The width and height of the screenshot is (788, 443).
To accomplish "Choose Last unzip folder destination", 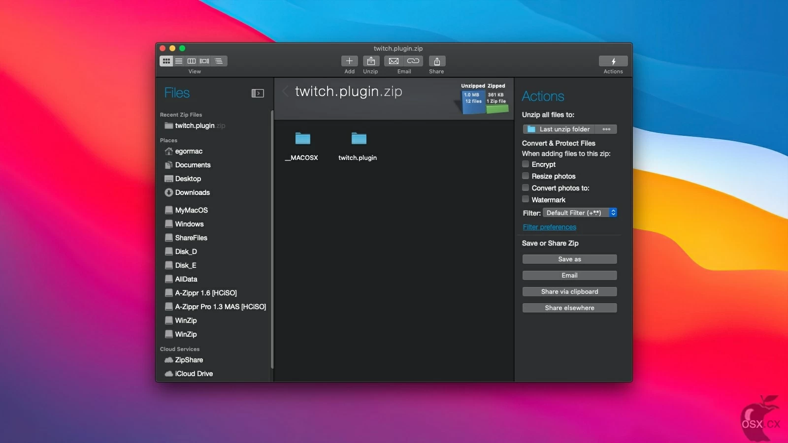I will (x=559, y=129).
